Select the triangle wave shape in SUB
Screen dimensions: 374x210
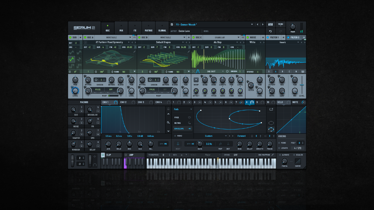pos(72,59)
